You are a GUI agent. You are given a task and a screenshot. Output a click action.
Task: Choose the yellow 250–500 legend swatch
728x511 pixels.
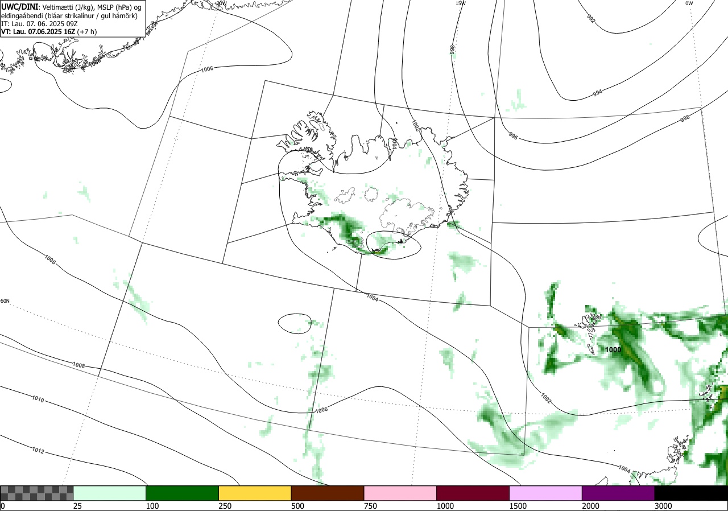(255, 493)
